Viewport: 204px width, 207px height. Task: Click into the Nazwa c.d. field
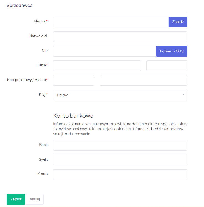click(x=120, y=37)
